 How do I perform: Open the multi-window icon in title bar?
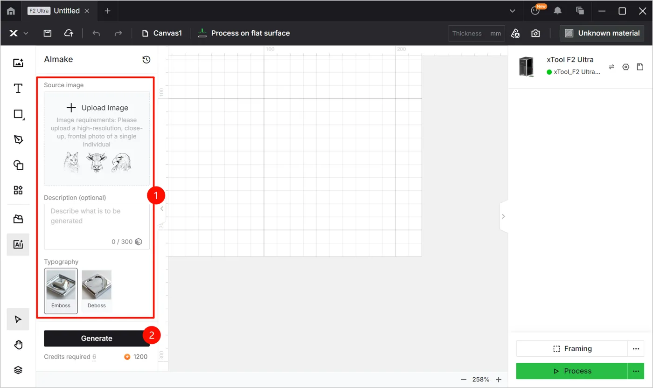(x=580, y=11)
